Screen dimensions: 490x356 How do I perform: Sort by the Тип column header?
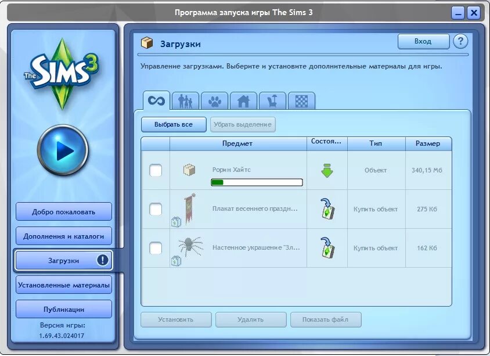point(376,143)
